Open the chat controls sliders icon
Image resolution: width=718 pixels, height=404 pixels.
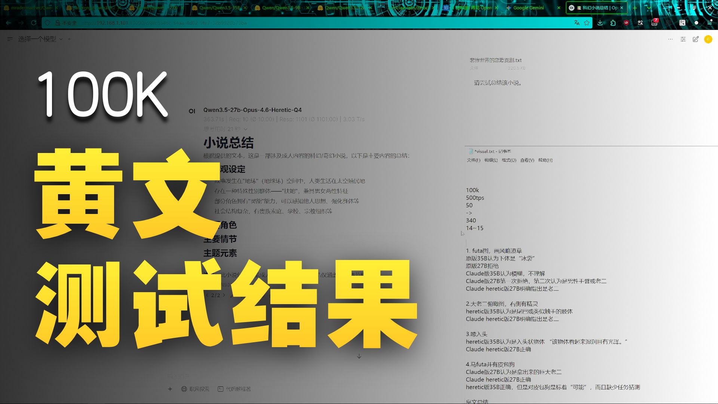pos(683,39)
